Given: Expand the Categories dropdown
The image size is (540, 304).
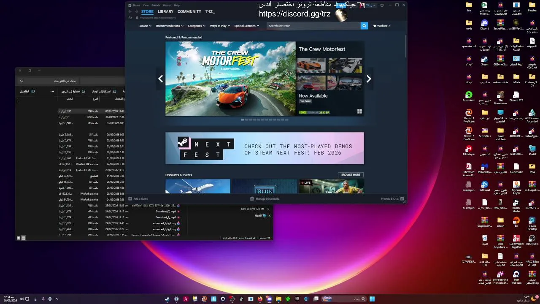Looking at the screenshot, I should click(x=196, y=26).
